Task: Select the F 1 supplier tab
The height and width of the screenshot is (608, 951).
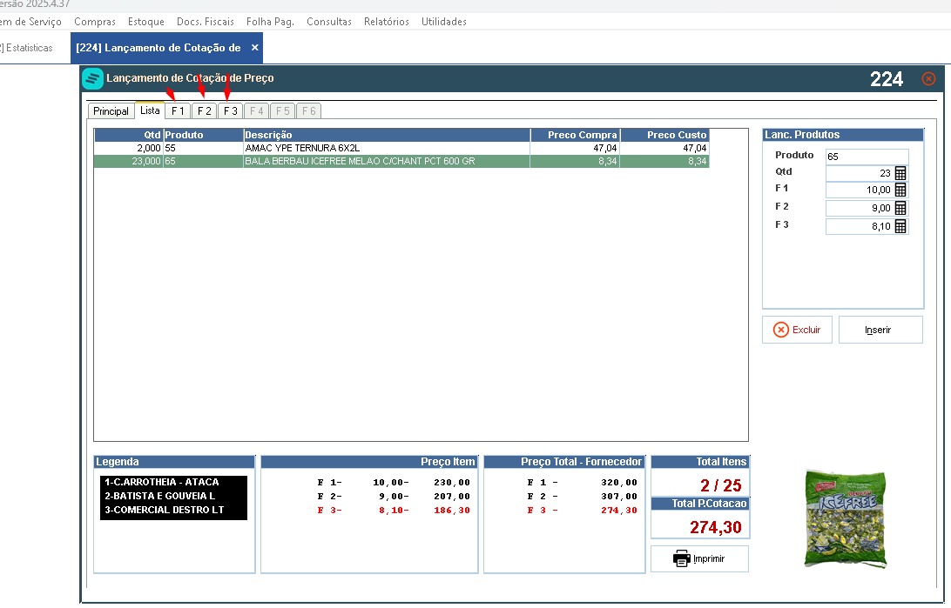Action: [178, 111]
